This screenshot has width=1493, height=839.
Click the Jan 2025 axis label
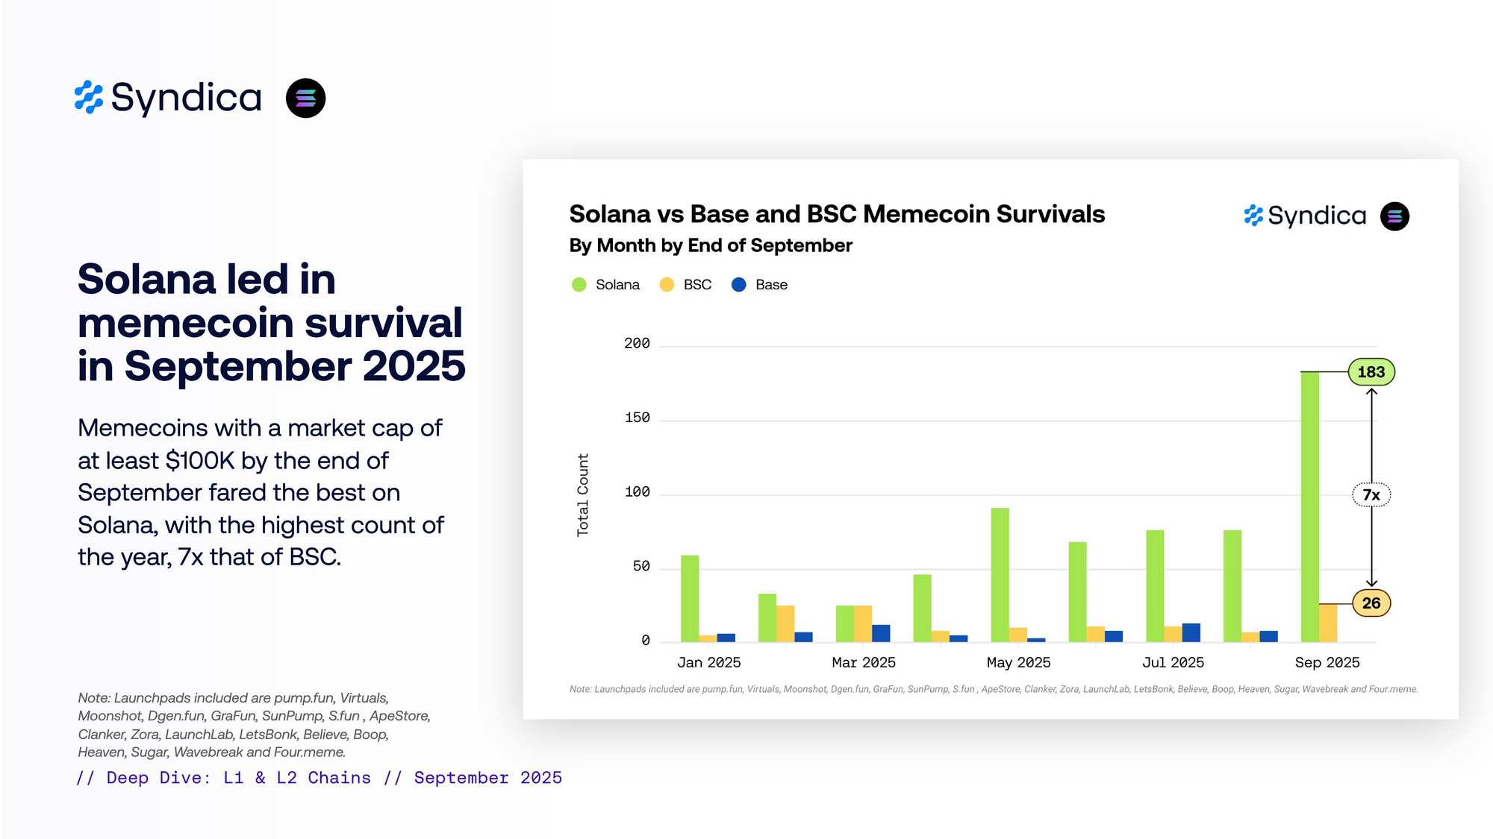708,662
